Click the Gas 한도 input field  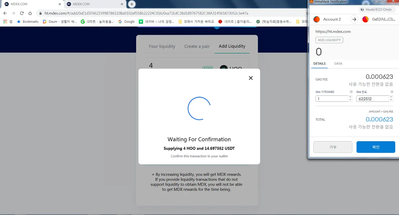(x=373, y=98)
